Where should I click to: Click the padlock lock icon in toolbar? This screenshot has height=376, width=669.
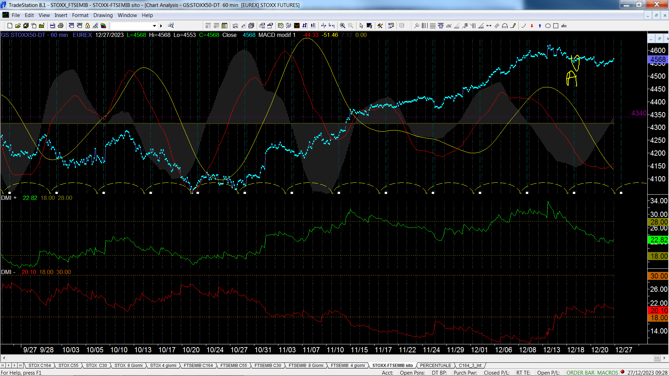point(87,26)
